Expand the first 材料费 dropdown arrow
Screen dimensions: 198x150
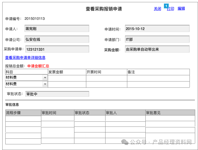tap(45, 78)
